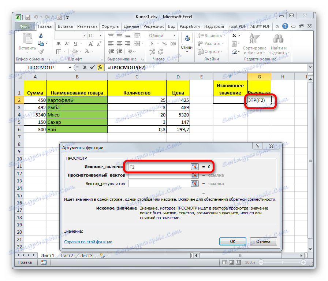Image resolution: width=328 pixels, height=281 pixels.
Task: Open the font name dropdown
Action: pos(85,36)
